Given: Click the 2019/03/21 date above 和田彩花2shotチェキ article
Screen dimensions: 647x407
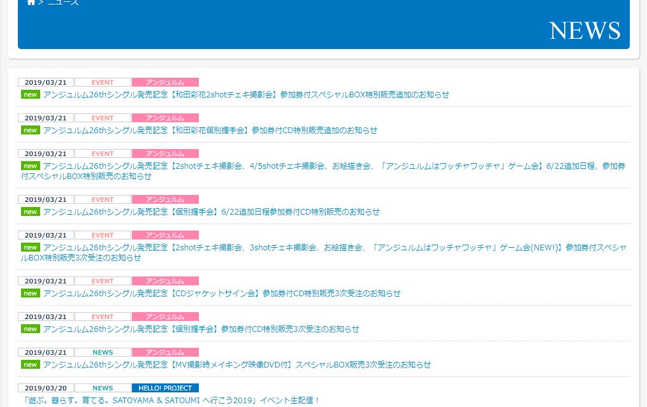Looking at the screenshot, I should 46,82.
